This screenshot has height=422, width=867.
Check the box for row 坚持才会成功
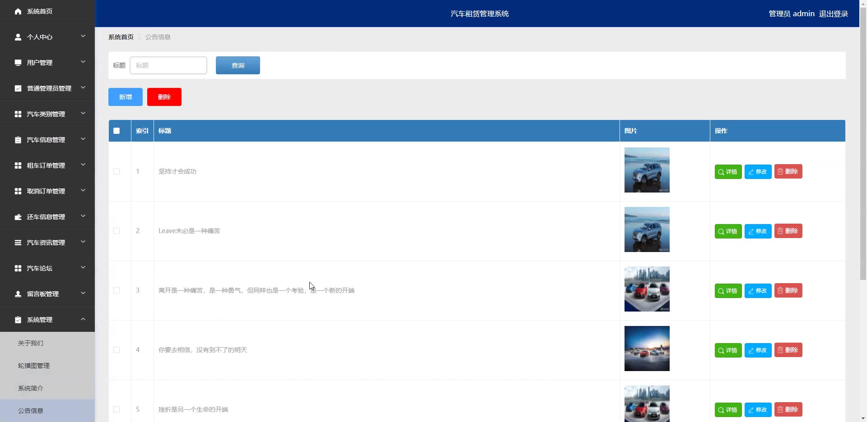point(117,171)
